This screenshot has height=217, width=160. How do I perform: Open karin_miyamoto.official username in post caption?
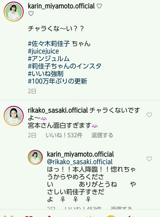(x=61, y=6)
